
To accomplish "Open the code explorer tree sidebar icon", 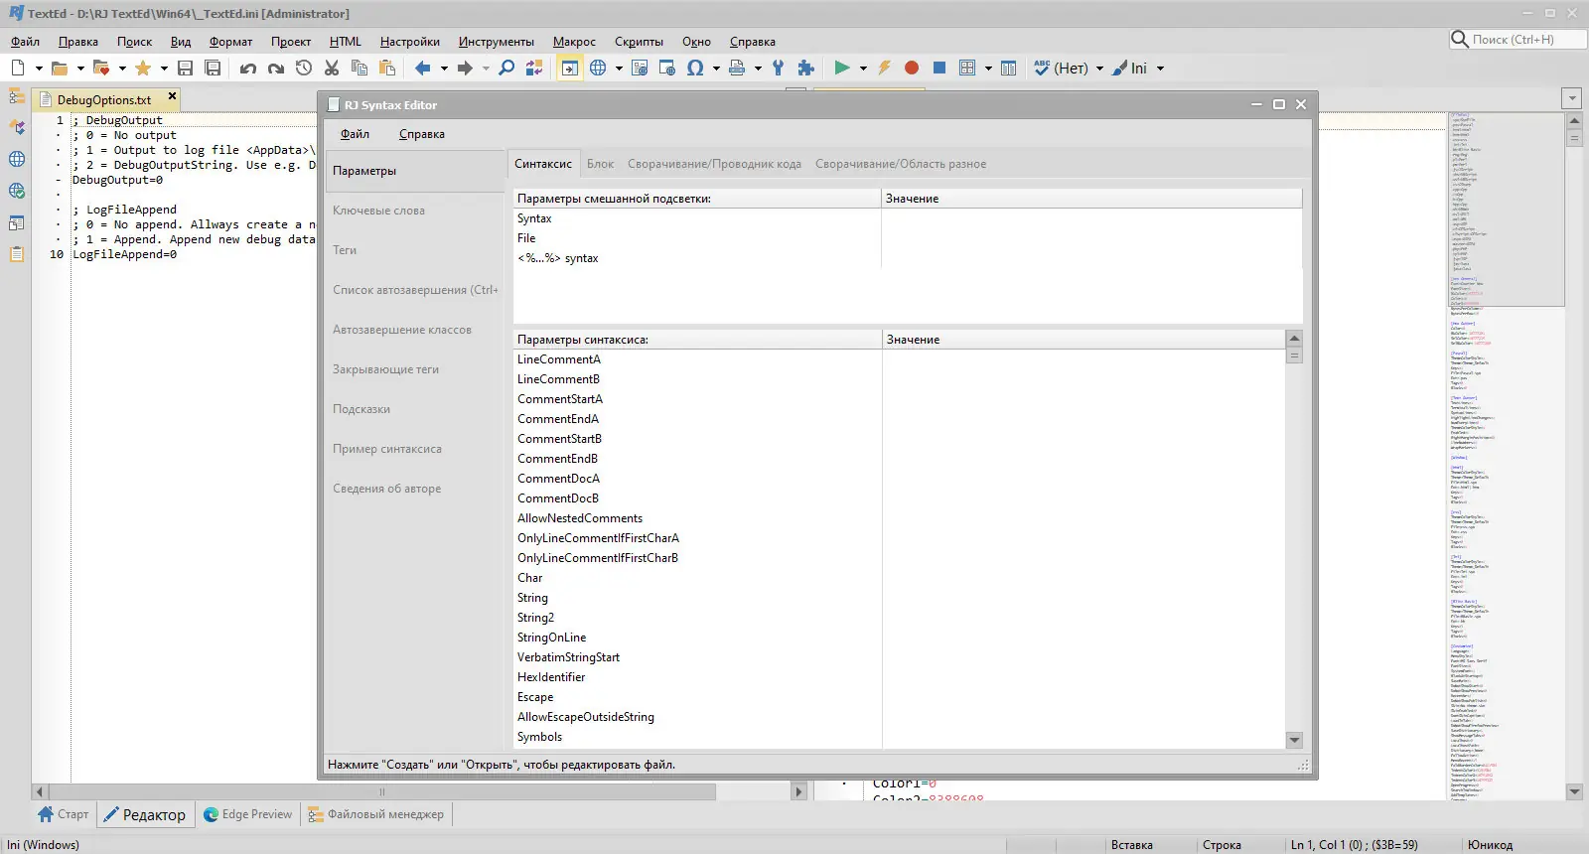I will click(17, 96).
